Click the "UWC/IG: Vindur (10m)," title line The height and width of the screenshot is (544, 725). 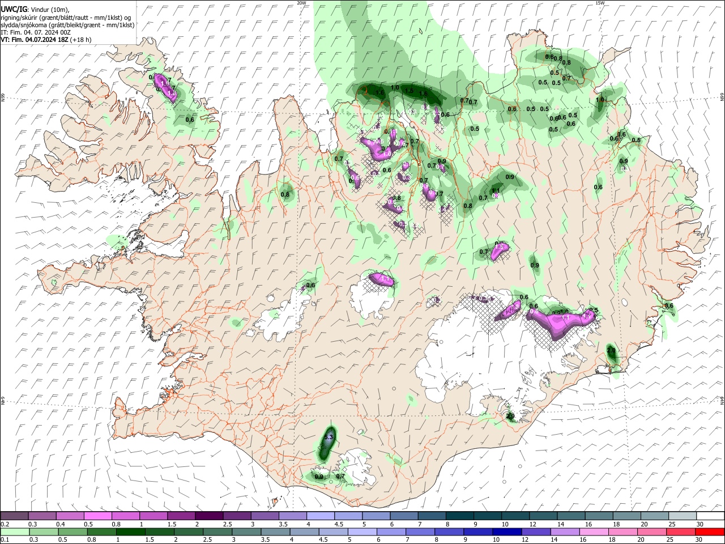35,9
